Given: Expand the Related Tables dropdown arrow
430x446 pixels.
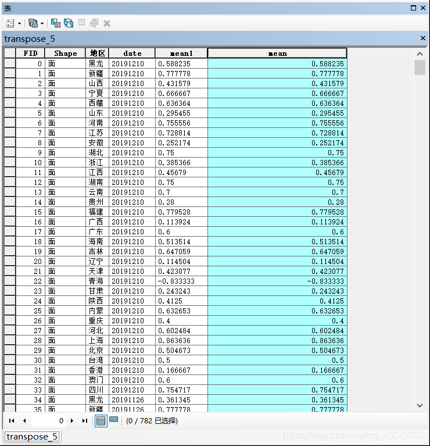Looking at the screenshot, I should tap(42, 24).
